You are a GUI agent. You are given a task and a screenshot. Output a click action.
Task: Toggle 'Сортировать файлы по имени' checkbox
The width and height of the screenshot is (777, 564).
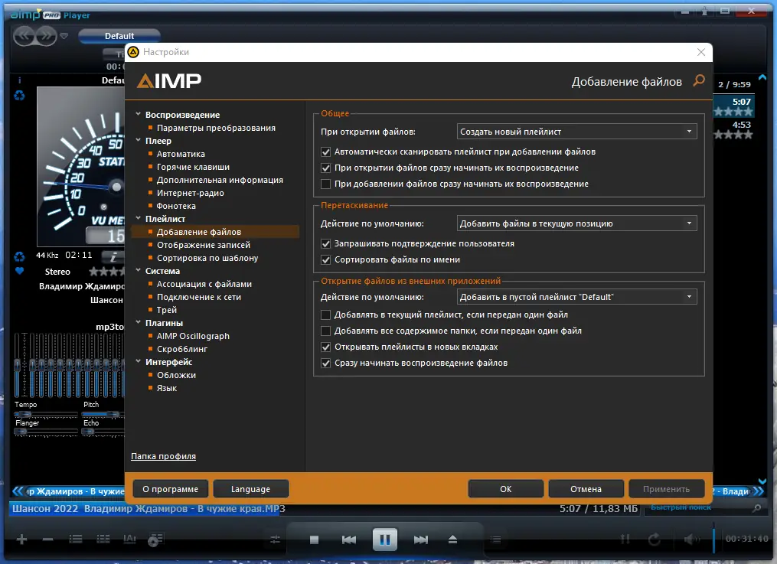[325, 259]
